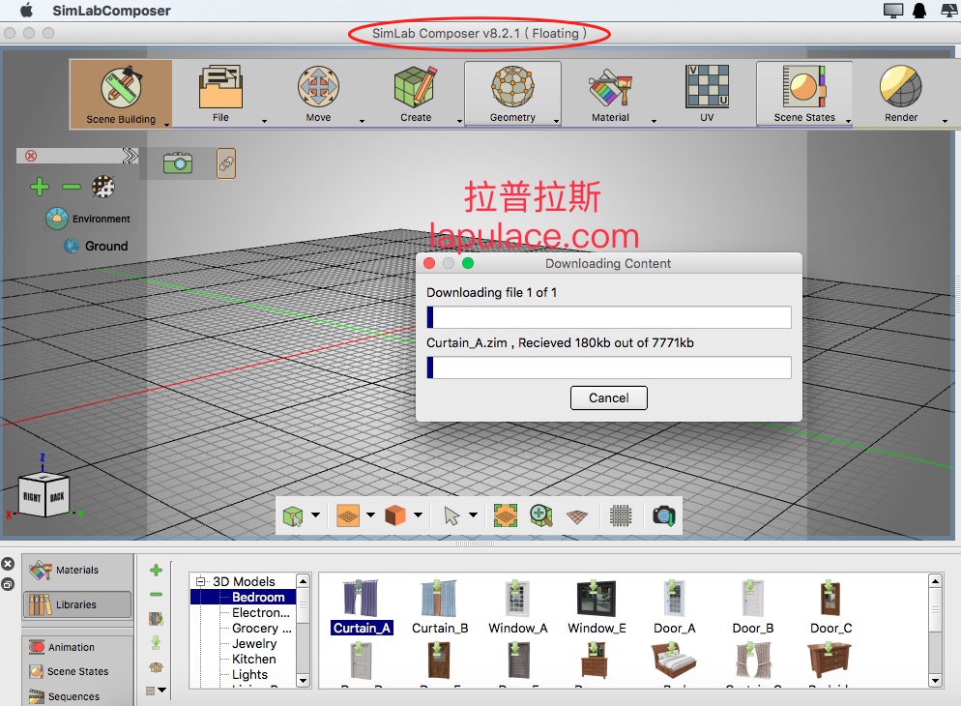Viewport: 961px width, 706px height.
Task: Click the chain link icon
Action: coord(226,163)
